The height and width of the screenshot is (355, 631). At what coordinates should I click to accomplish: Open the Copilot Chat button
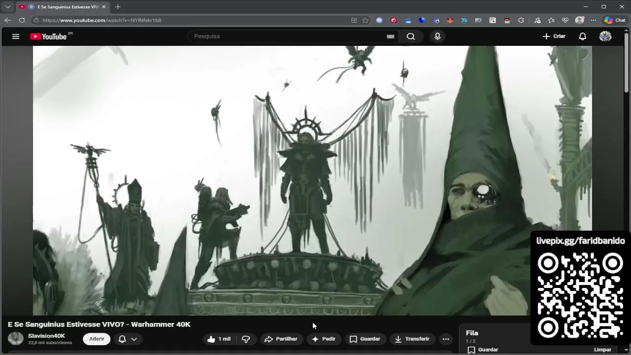point(615,20)
